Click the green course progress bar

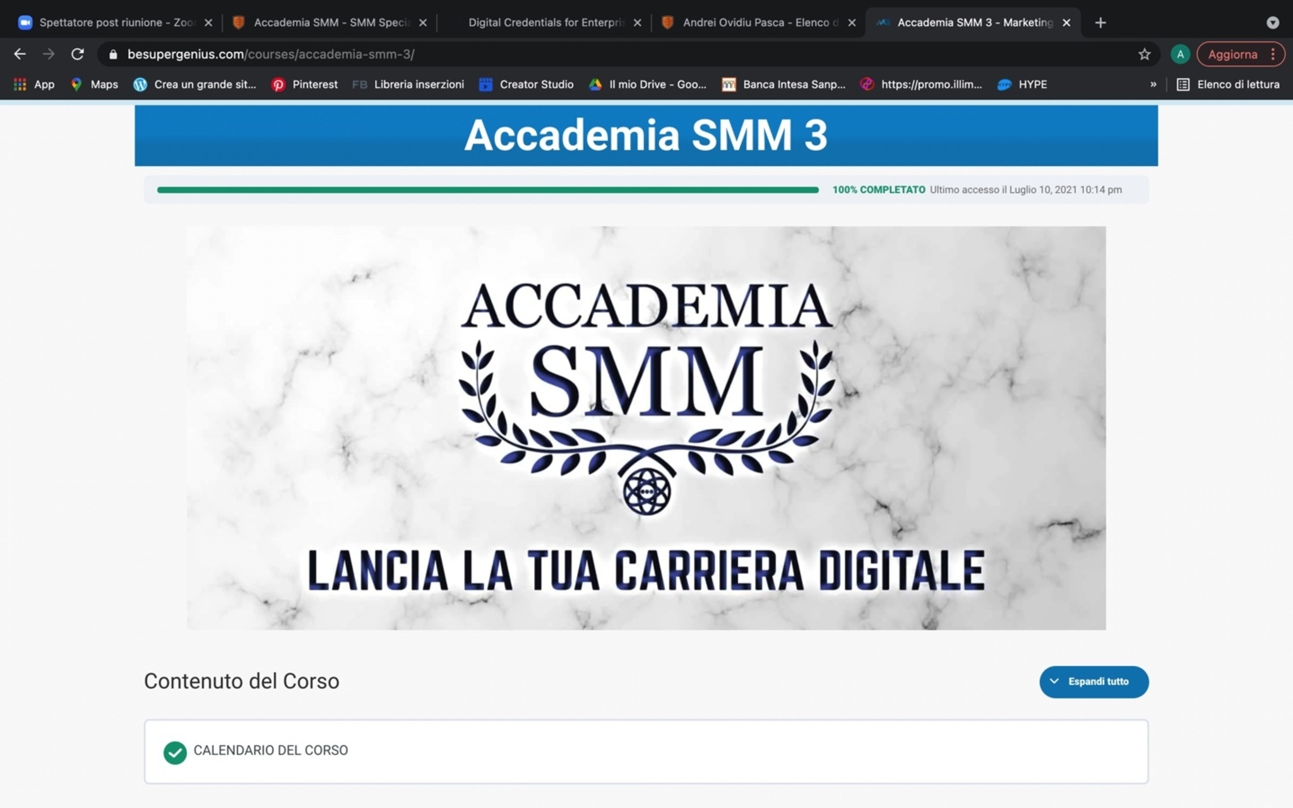pos(487,190)
